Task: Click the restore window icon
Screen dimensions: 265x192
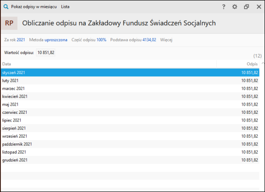Action: click(246, 7)
